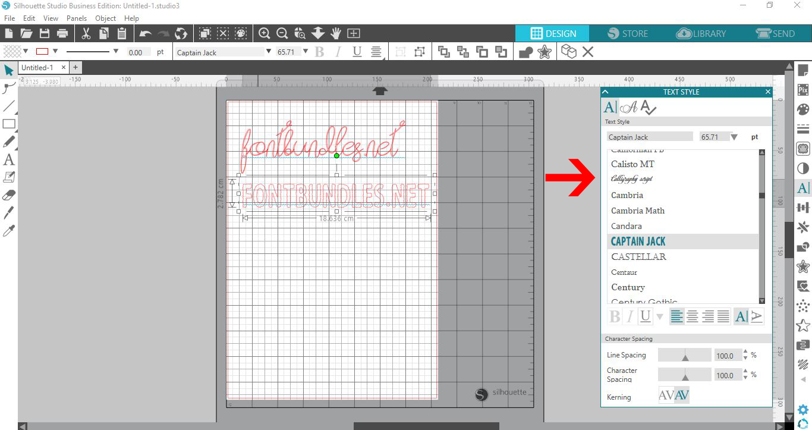The image size is (812, 430).
Task: Open the font name dropdown in toolbar
Action: (x=269, y=51)
